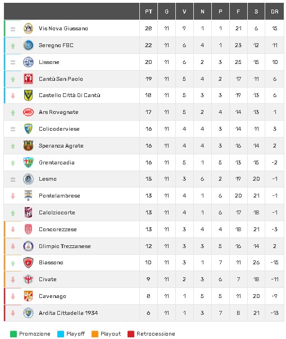Click the Cavenago team crest
This screenshot has width=286, height=339.
[28, 296]
